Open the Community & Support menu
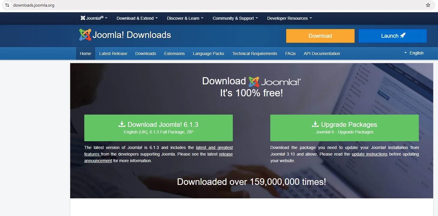The width and height of the screenshot is (438, 216). pos(235,18)
